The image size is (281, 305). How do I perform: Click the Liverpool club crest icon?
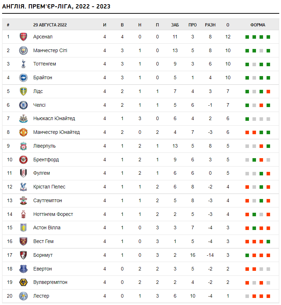[x=23, y=146]
